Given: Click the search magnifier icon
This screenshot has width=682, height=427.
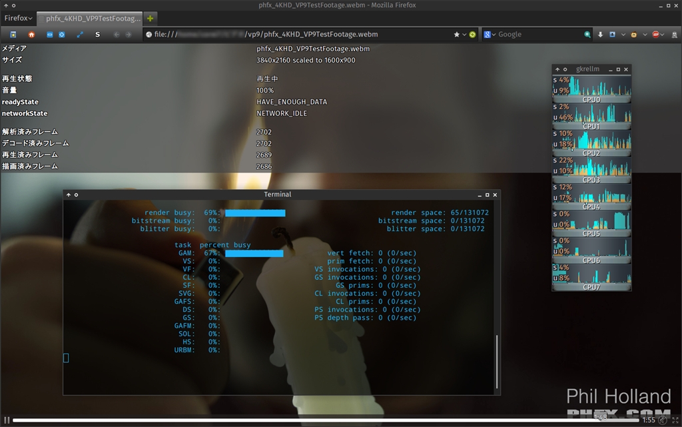Looking at the screenshot, I should point(587,35).
